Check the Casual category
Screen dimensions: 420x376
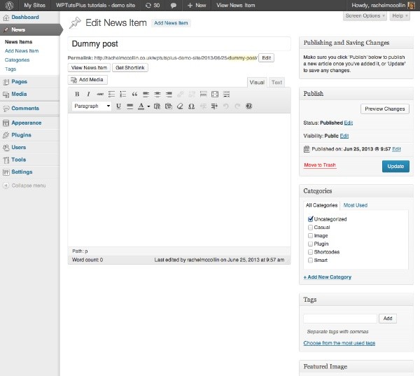[x=310, y=228]
